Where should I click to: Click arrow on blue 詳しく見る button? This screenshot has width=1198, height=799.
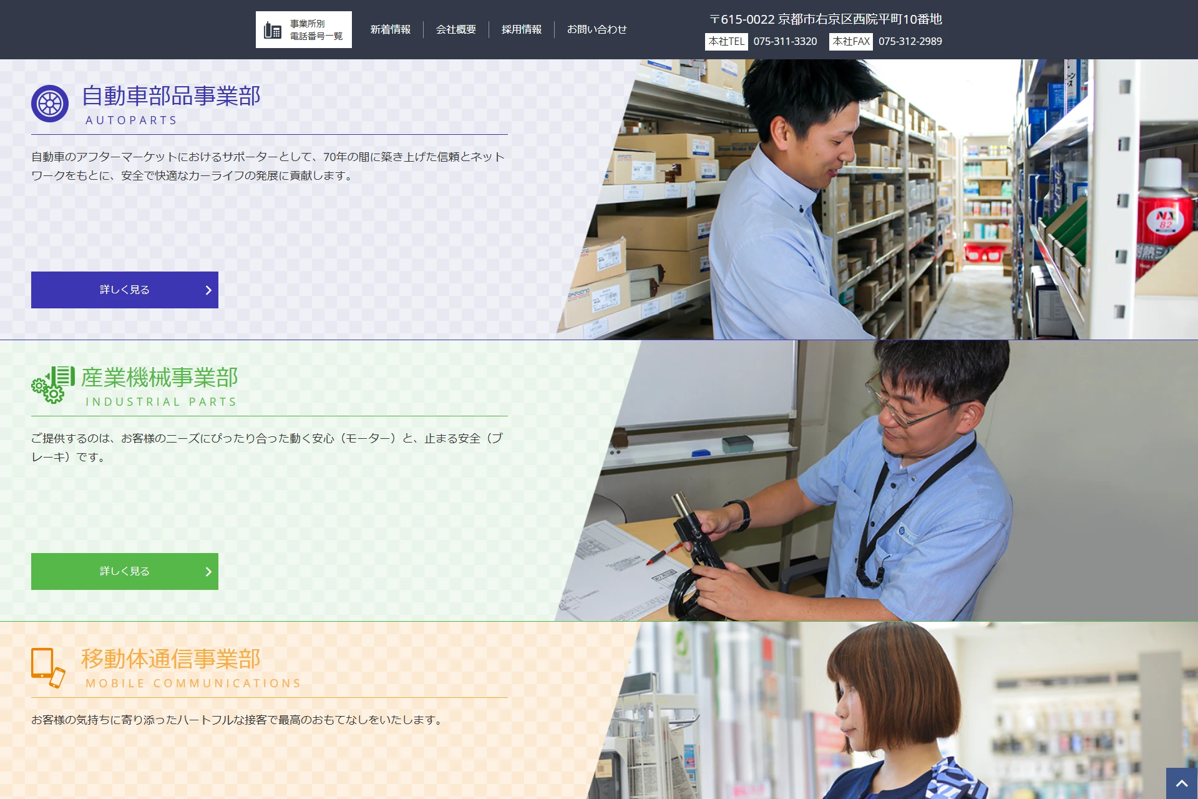(x=208, y=290)
